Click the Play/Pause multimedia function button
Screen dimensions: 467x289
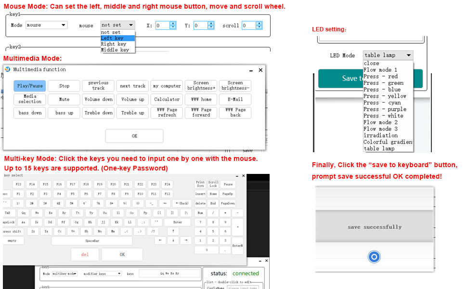pyautogui.click(x=30, y=86)
